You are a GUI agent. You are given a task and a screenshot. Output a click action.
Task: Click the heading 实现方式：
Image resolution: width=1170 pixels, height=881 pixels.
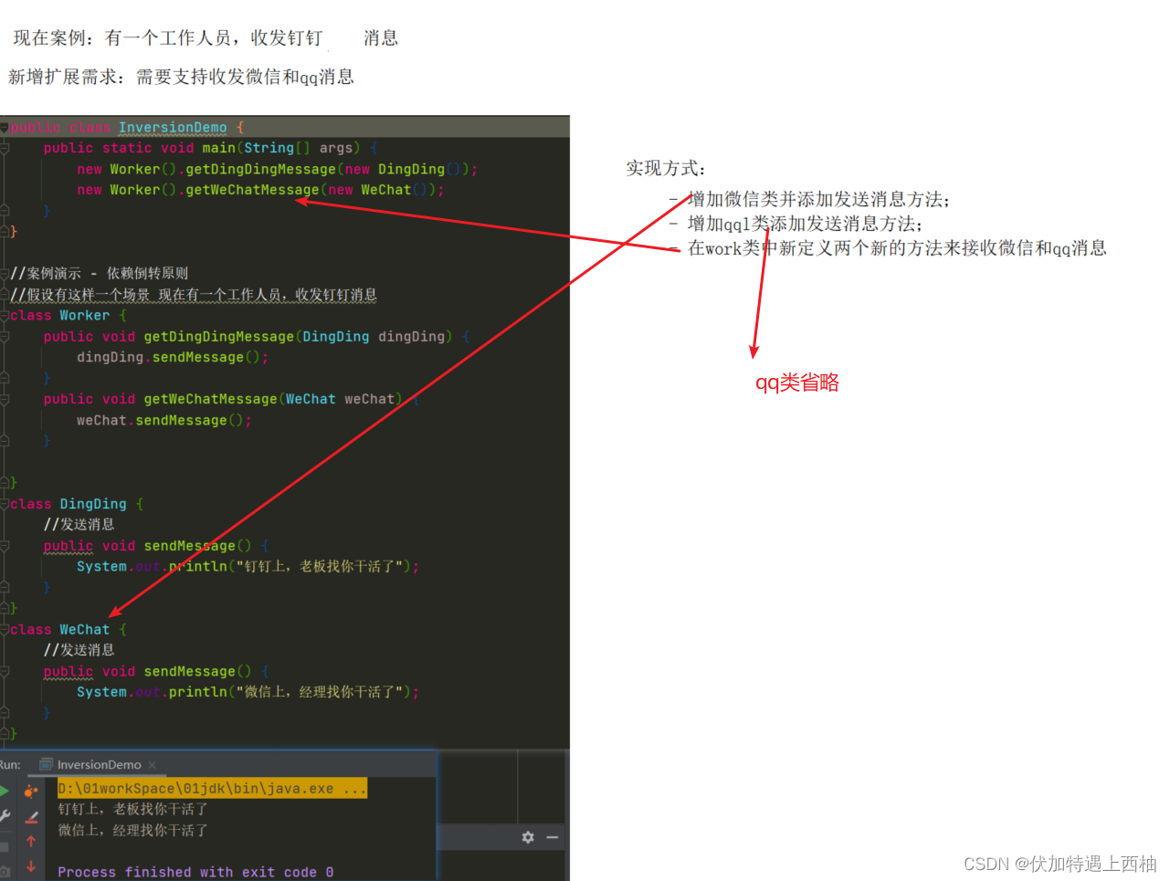point(666,168)
